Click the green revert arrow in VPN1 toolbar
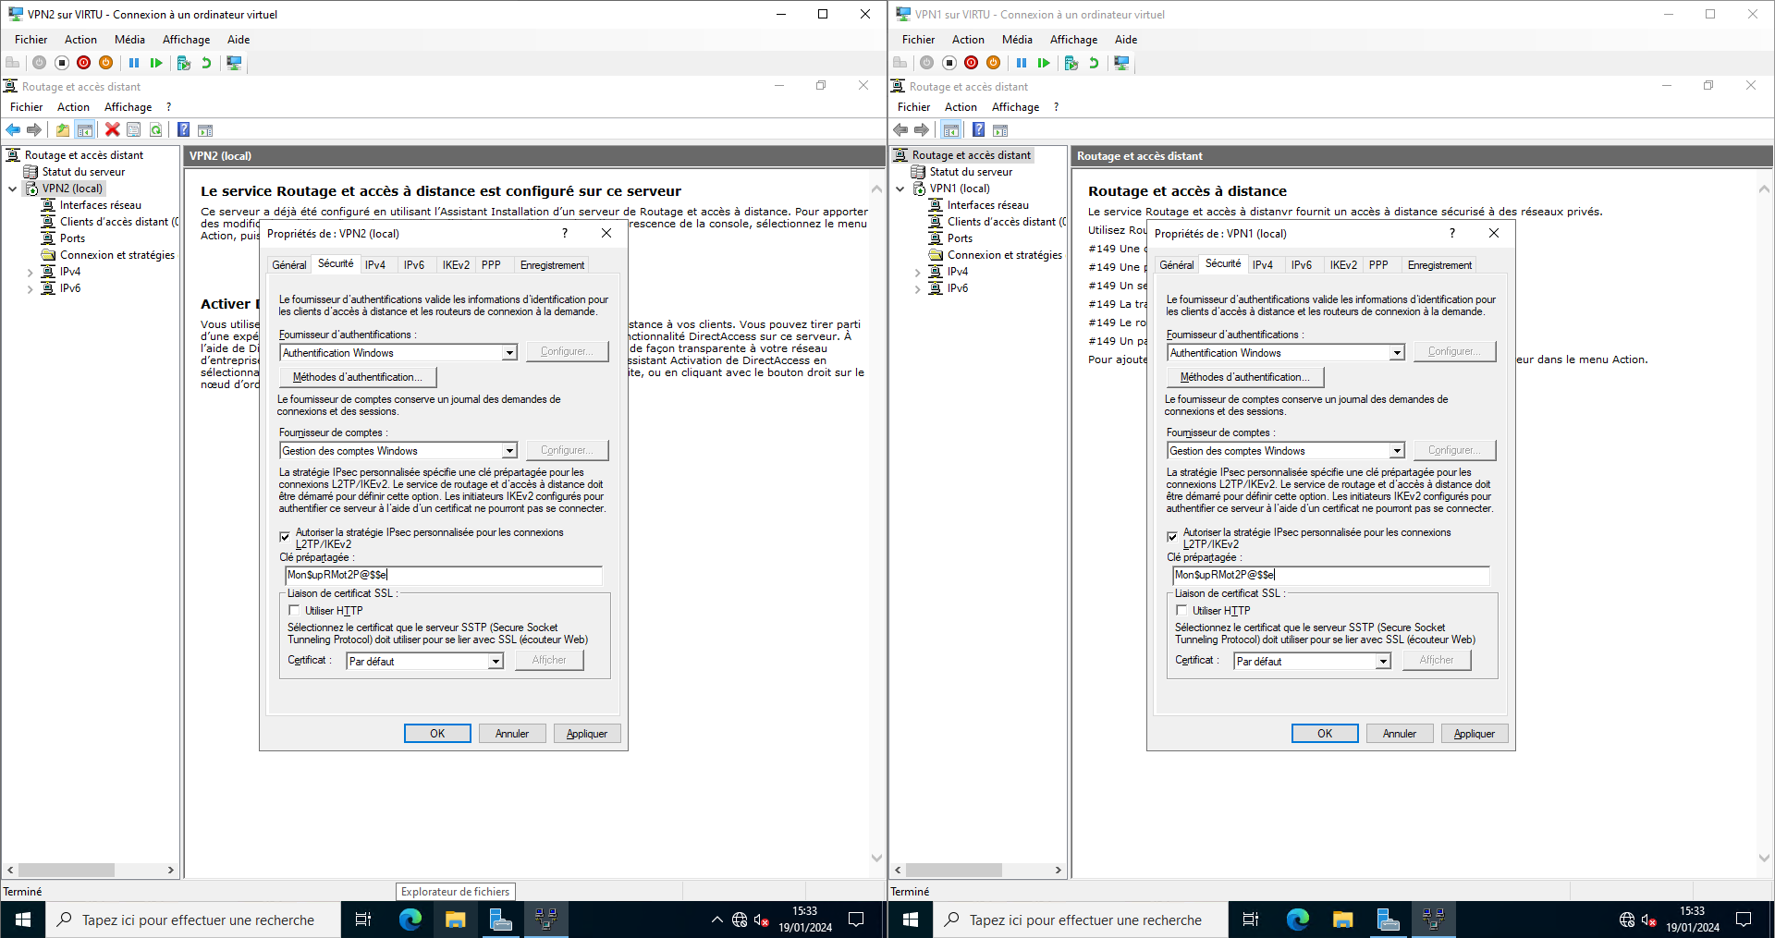Screen dimensions: 1775x938 pyautogui.click(x=1094, y=63)
